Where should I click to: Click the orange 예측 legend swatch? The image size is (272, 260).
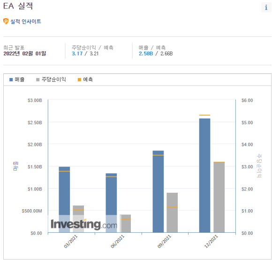tap(79, 79)
